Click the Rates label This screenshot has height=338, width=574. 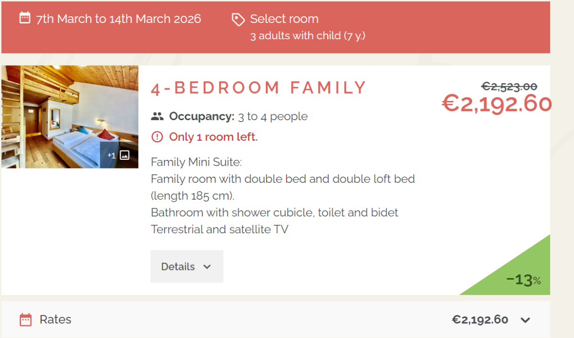[x=55, y=320]
